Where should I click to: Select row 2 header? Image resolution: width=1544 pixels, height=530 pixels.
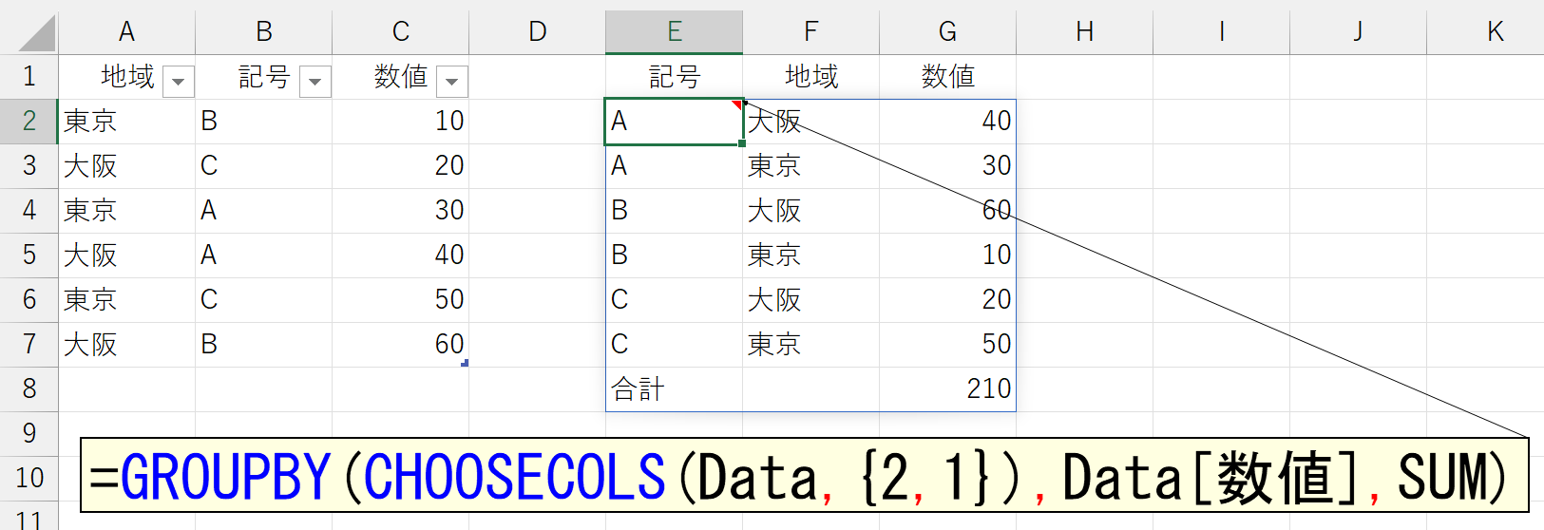(x=29, y=122)
